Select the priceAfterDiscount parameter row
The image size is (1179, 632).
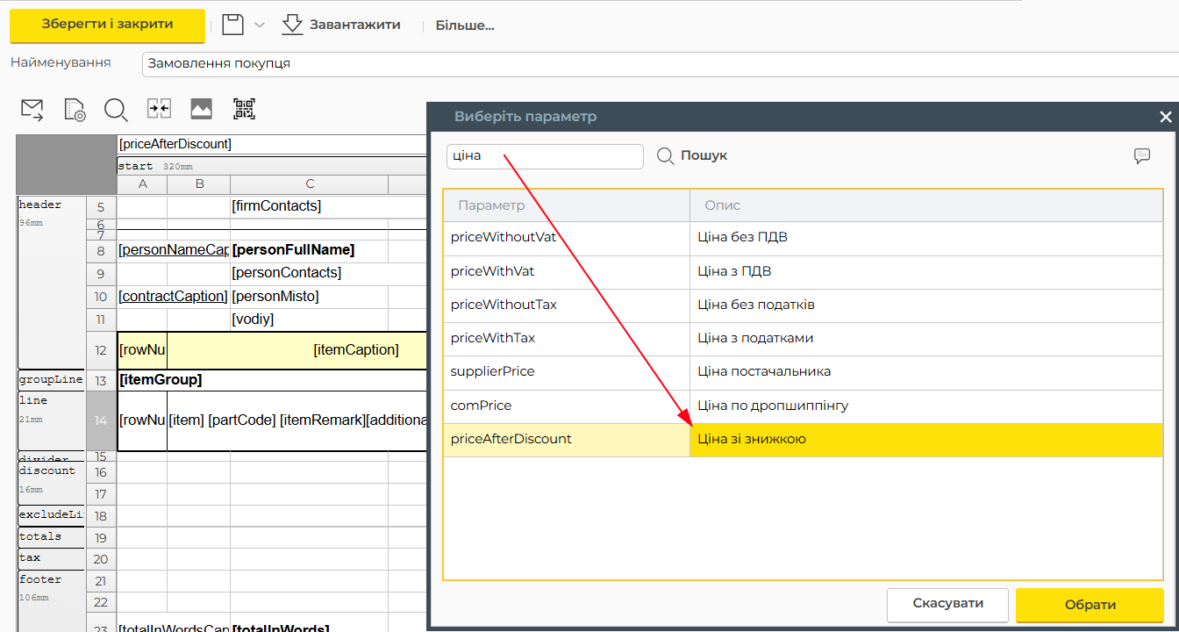pyautogui.click(x=804, y=440)
